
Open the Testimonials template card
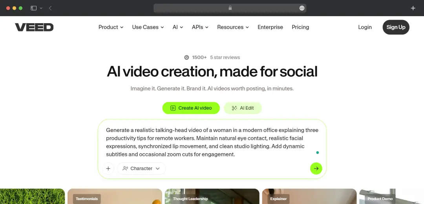click(x=115, y=197)
